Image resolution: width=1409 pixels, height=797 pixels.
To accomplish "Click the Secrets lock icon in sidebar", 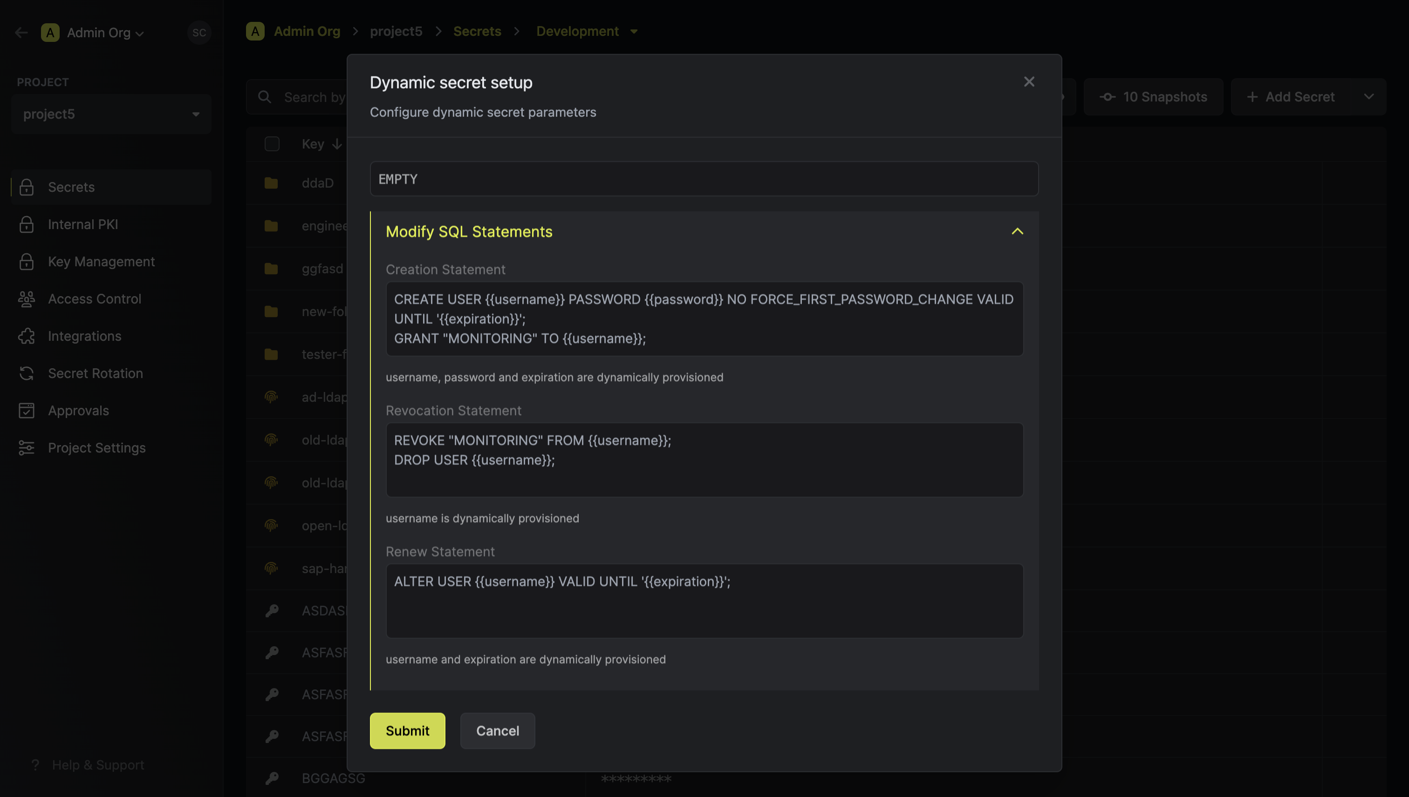I will (26, 187).
